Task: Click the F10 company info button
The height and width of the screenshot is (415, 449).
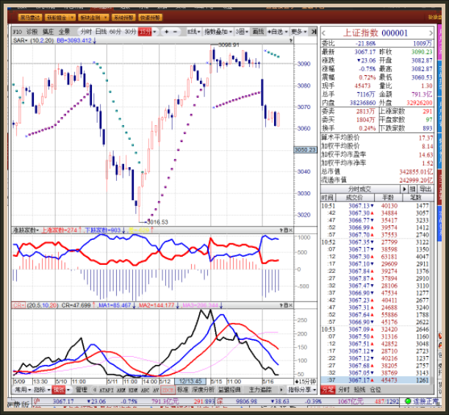Action: (x=17, y=32)
